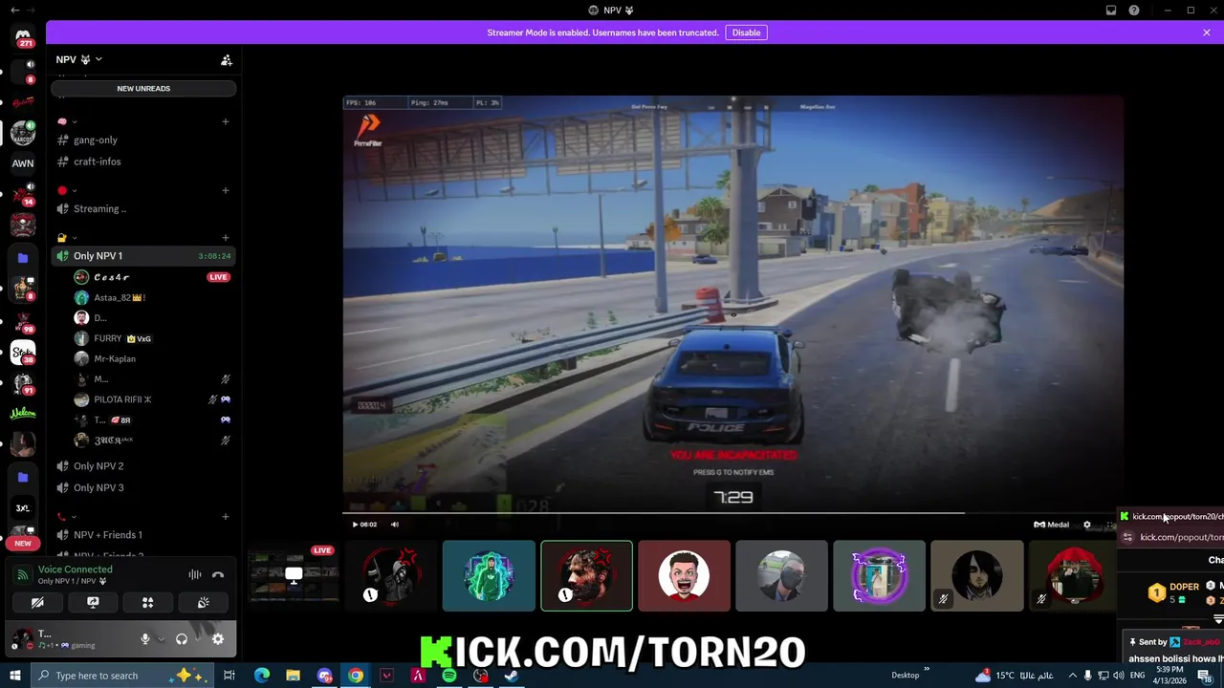Open the NPV server header dropdown
This screenshot has height=688, width=1224.
pyautogui.click(x=79, y=59)
